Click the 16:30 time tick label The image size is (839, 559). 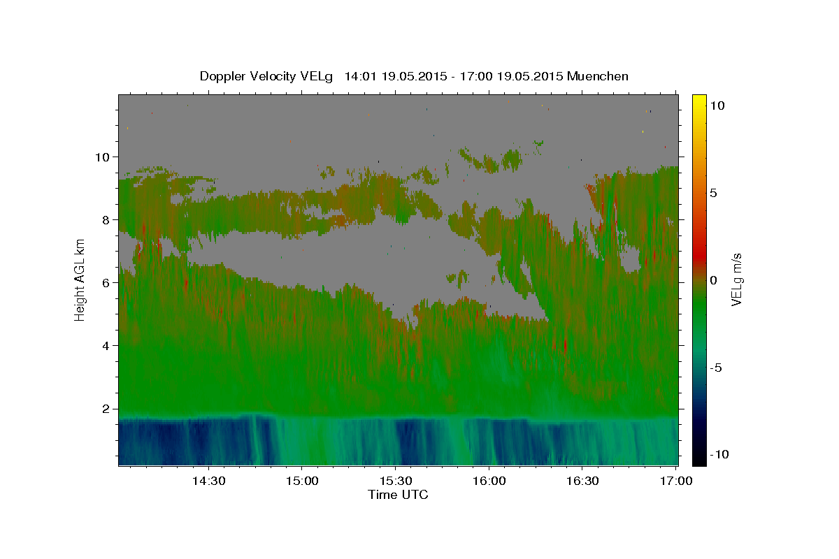[x=583, y=481]
